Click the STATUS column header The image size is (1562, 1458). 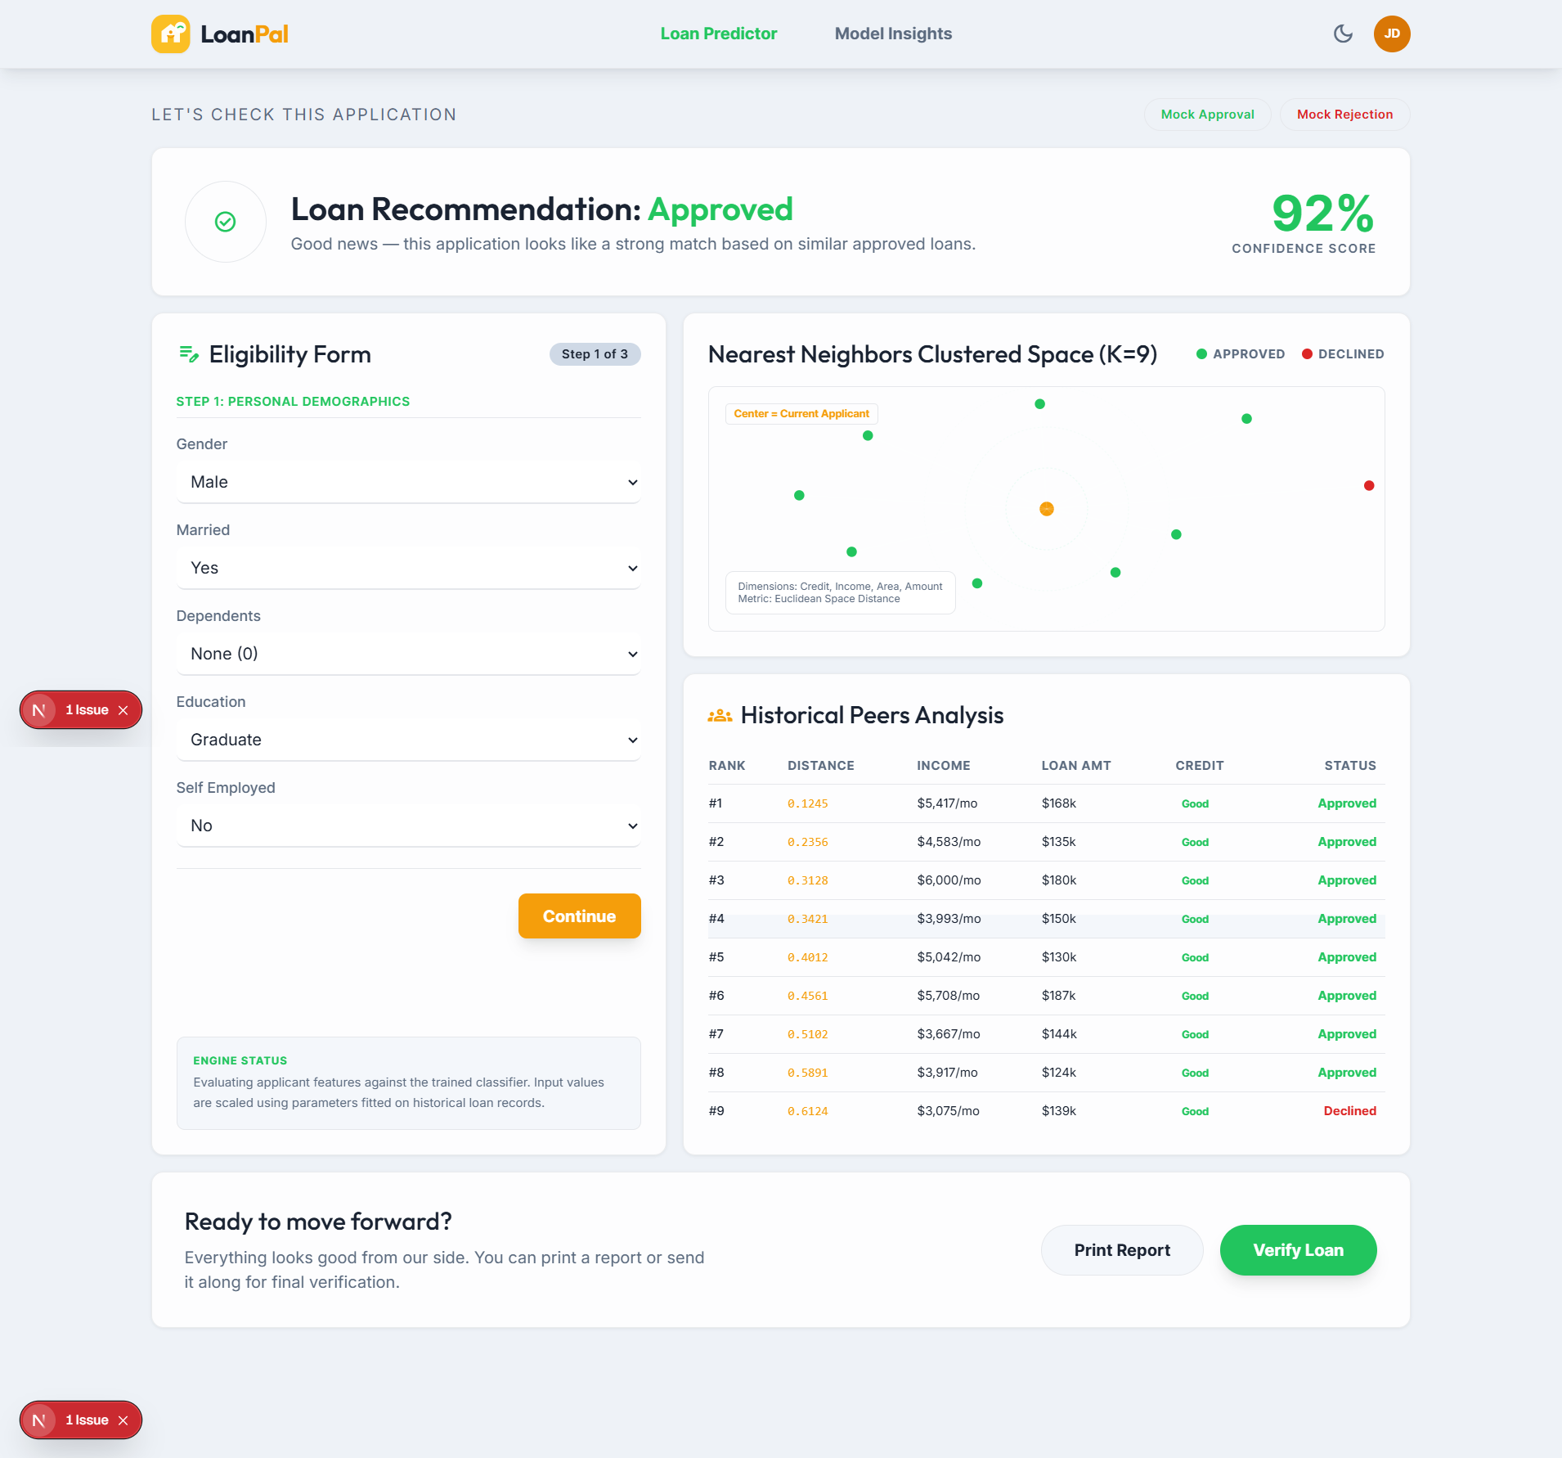coord(1350,766)
